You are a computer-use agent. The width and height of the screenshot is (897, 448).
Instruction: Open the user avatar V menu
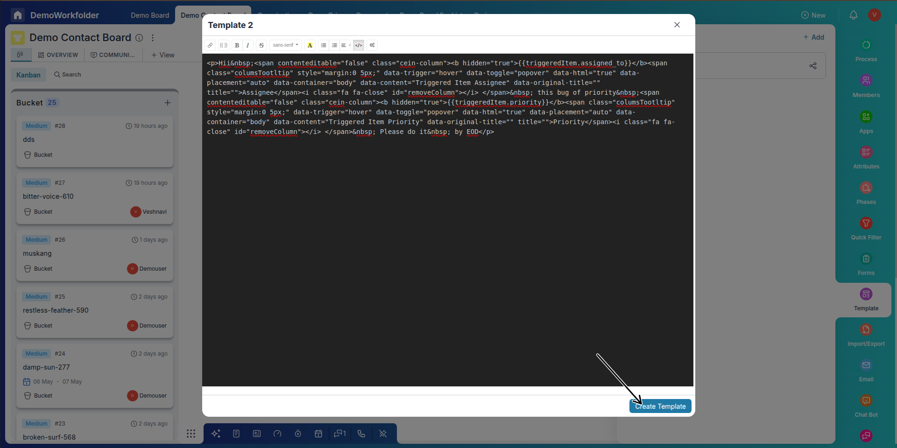875,15
